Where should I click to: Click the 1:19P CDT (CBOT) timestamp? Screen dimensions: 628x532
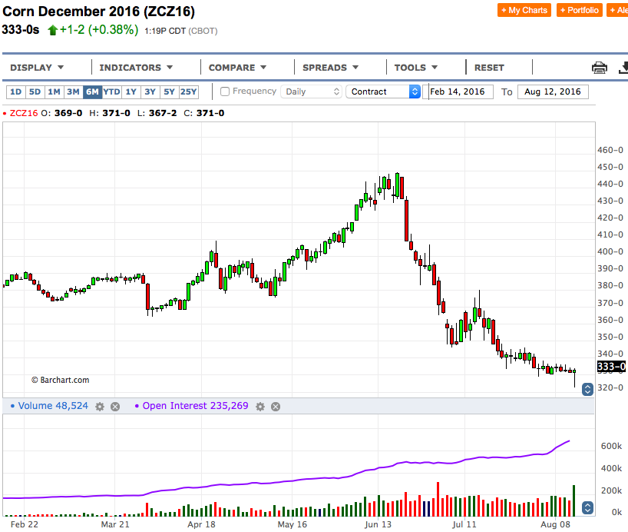coord(181,31)
